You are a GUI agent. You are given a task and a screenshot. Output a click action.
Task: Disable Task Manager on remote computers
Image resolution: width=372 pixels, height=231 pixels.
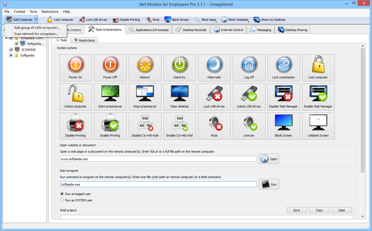(x=284, y=97)
